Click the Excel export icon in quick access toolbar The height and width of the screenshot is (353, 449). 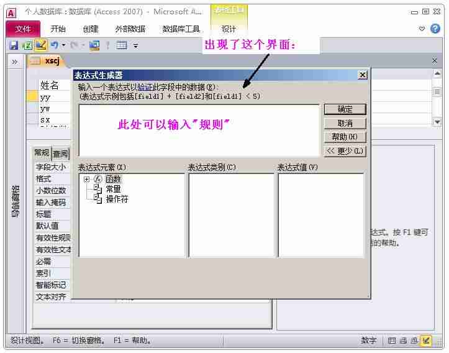[x=27, y=45]
